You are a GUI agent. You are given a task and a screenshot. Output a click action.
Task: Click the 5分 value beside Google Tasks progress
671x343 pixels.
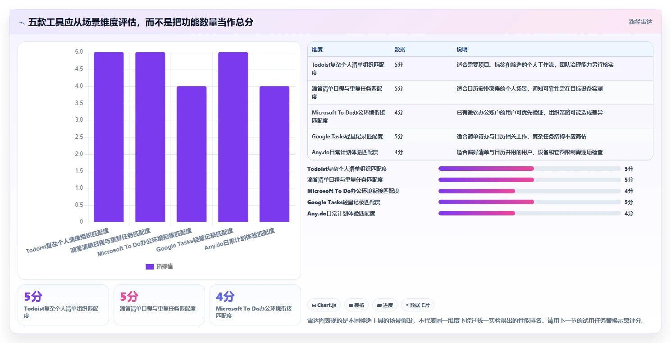(629, 202)
